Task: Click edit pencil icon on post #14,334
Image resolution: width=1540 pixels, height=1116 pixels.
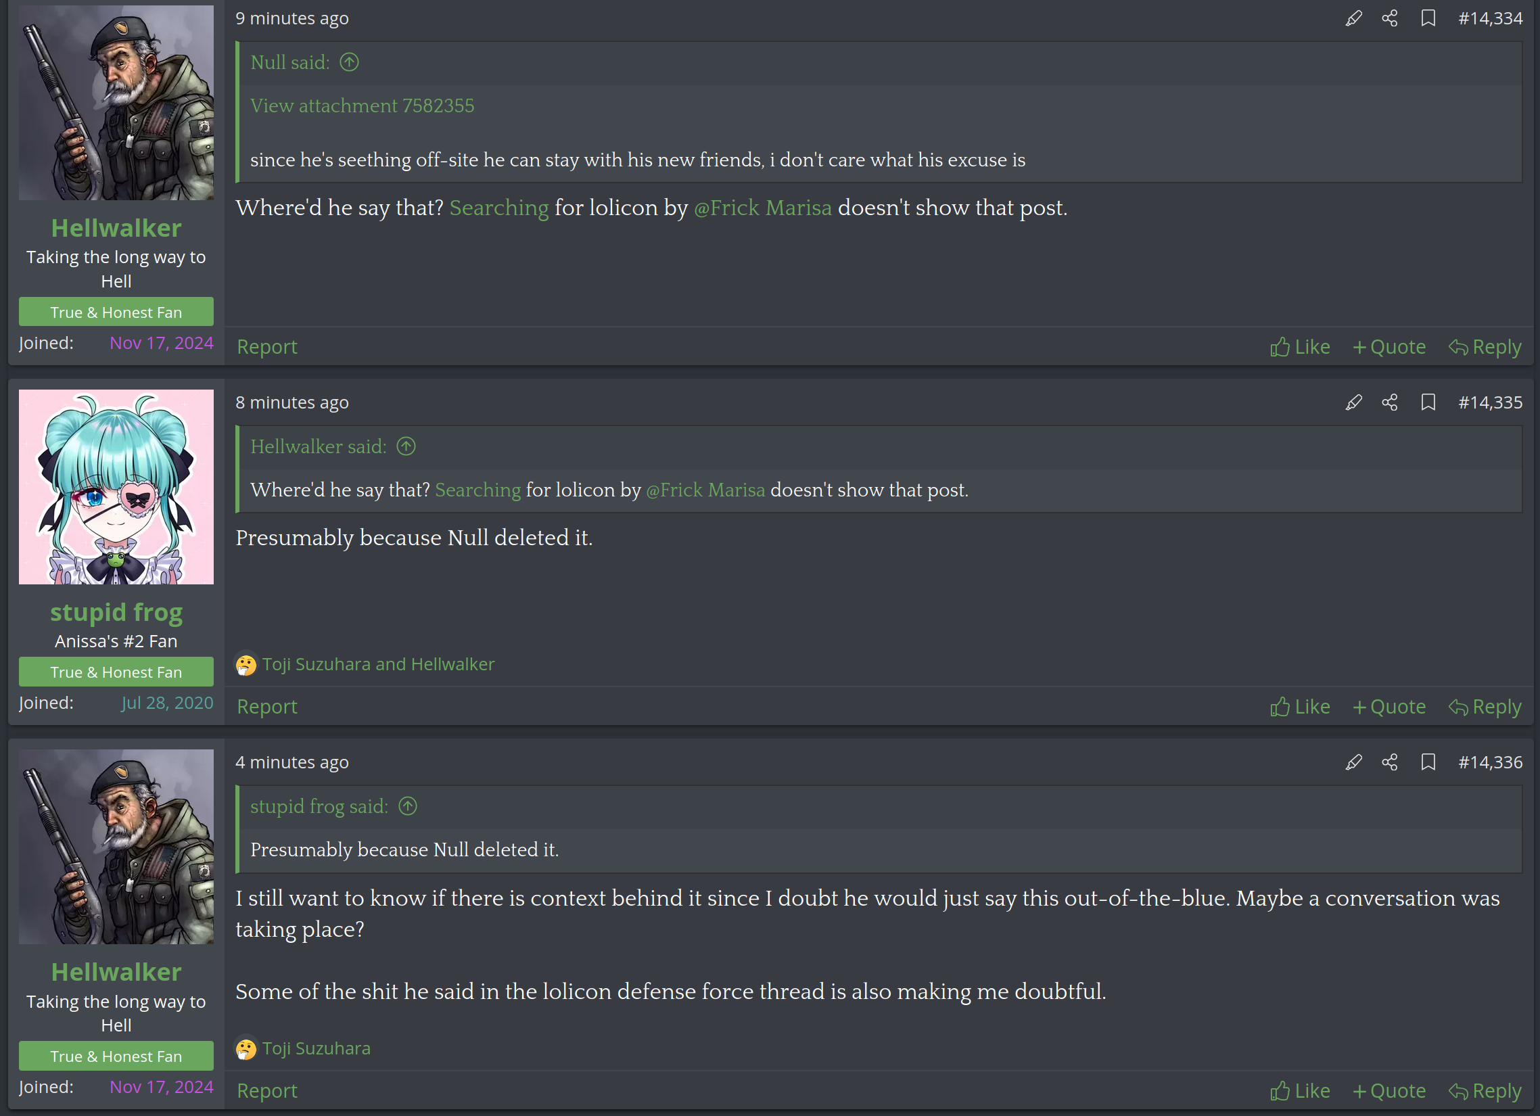Action: [x=1353, y=18]
